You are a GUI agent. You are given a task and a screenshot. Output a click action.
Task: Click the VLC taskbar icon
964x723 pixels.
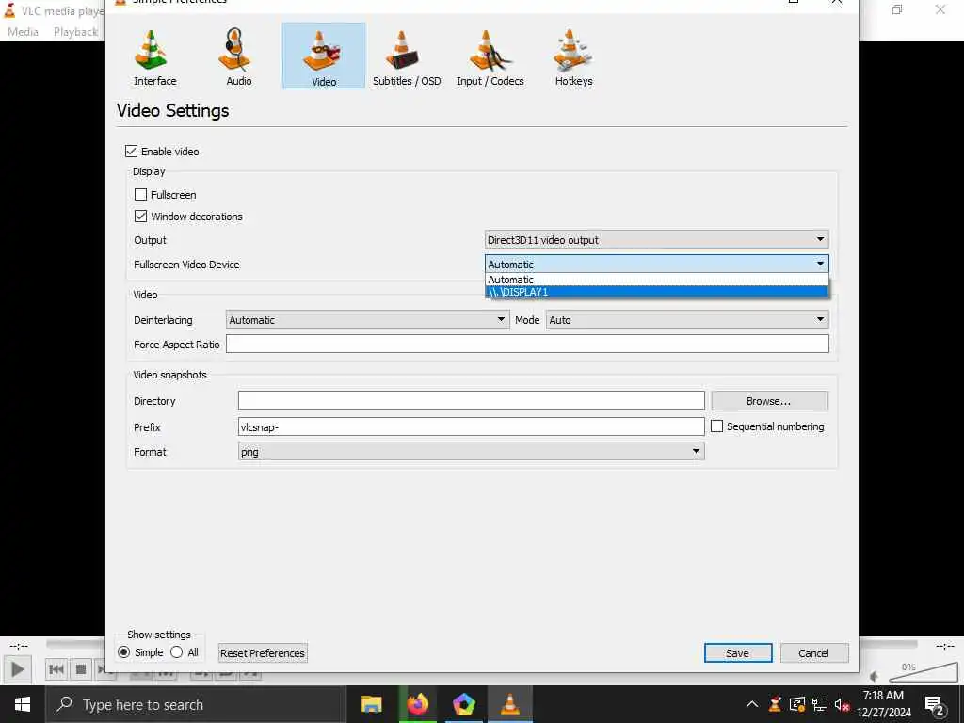coord(510,704)
